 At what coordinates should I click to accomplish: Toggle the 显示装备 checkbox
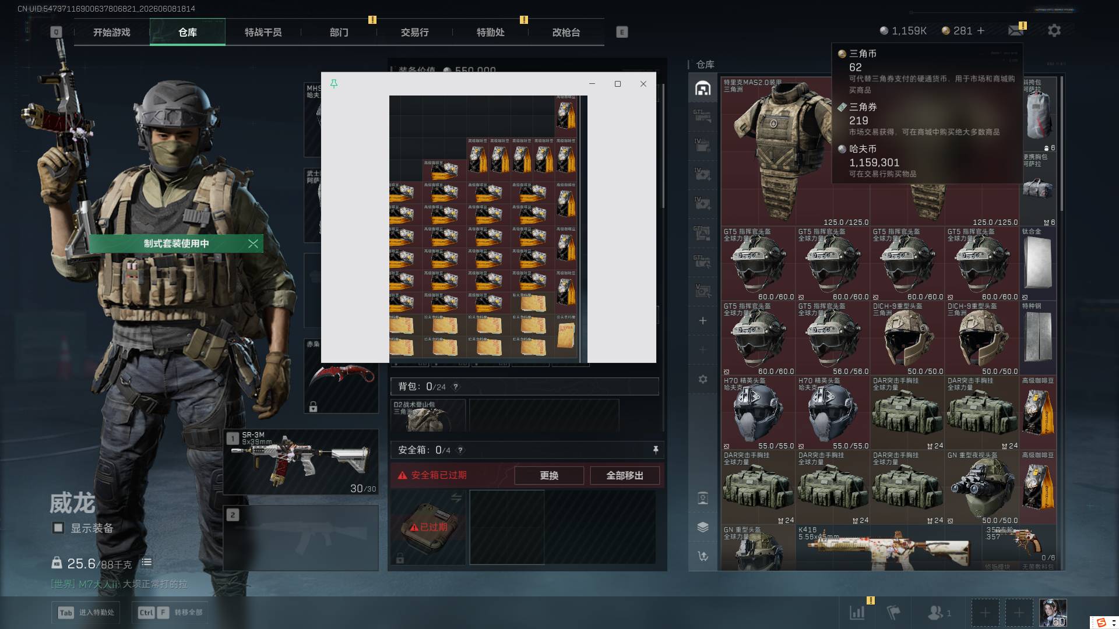coord(58,528)
